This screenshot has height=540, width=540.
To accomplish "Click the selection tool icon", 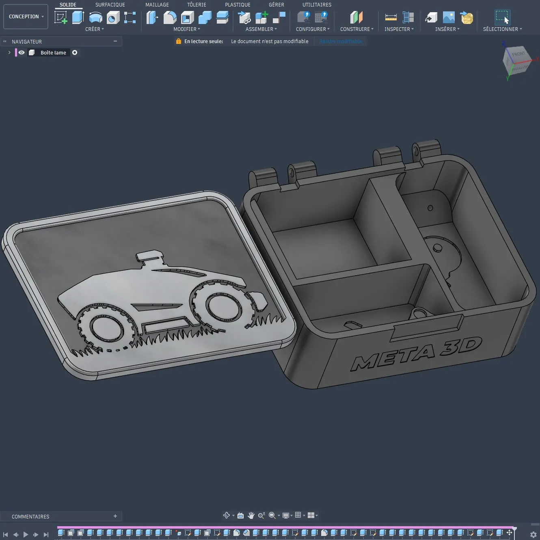I will point(502,17).
